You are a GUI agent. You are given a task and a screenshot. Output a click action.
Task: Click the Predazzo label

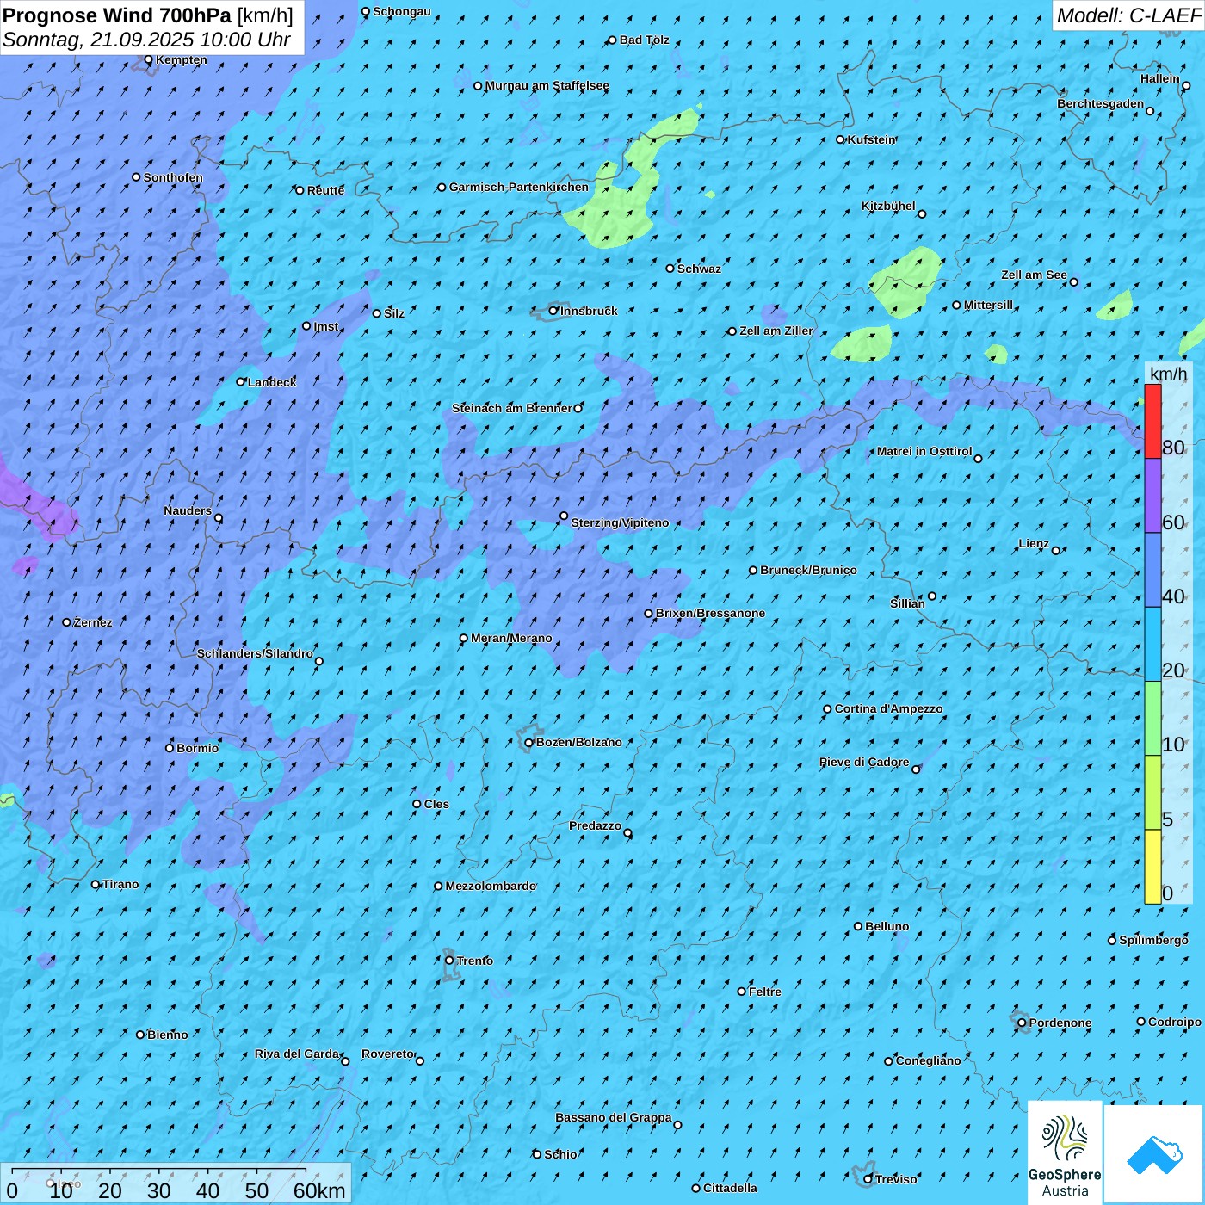coord(595,825)
